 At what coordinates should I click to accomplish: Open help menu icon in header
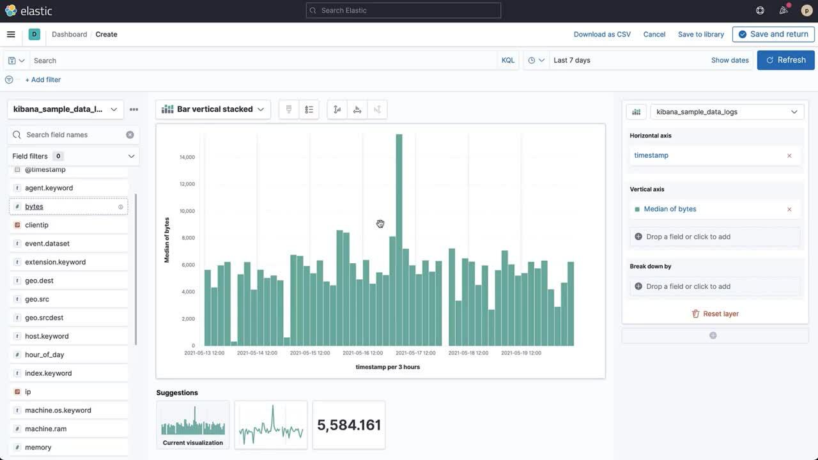[760, 11]
